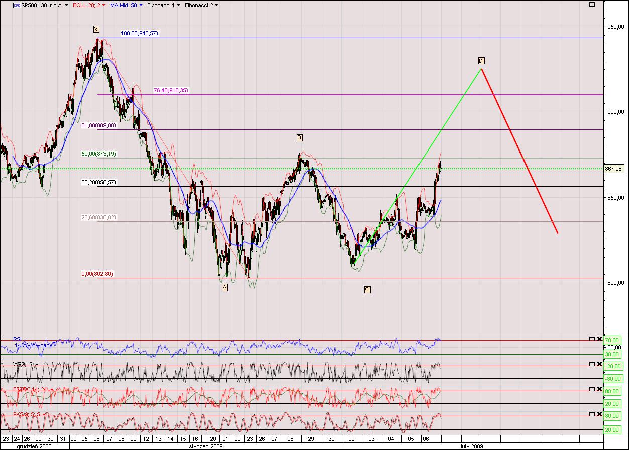Click the PKS 20,00 level tag
The width and height of the screenshot is (629, 450).
coord(613,429)
